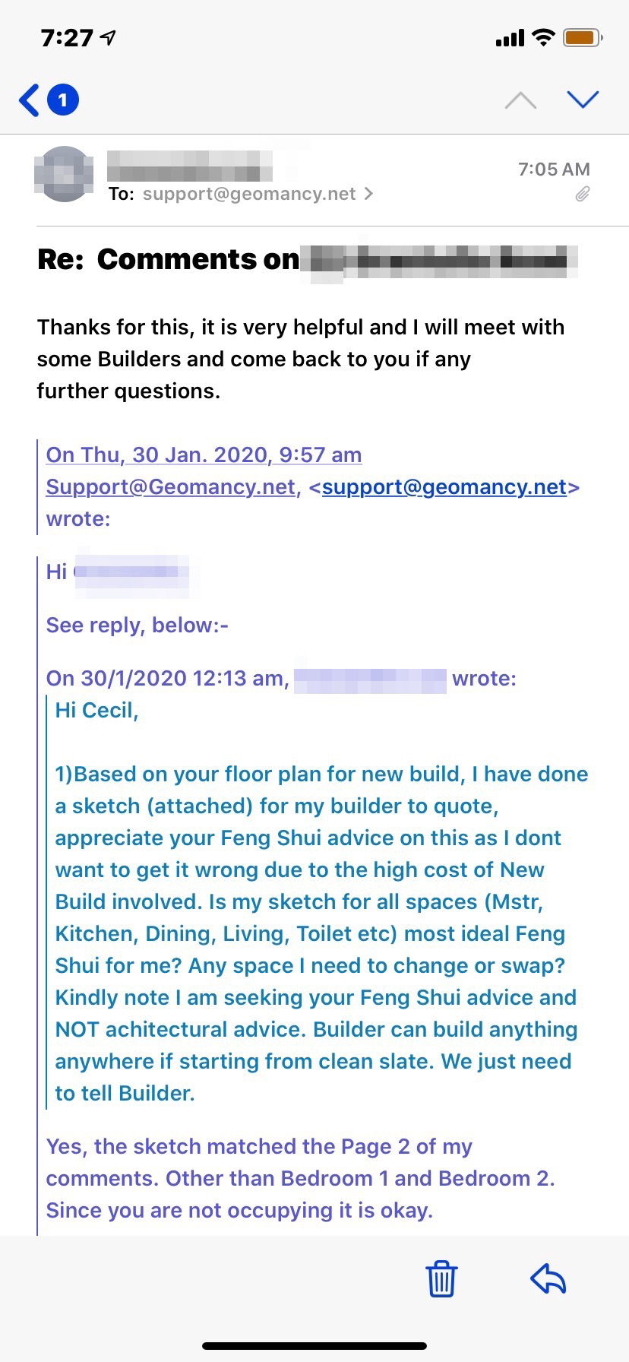
Task: Tap the 7:27 status bar clock
Action: (67, 38)
